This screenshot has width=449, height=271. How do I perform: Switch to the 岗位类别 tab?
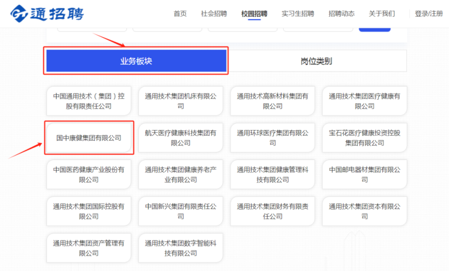316,61
